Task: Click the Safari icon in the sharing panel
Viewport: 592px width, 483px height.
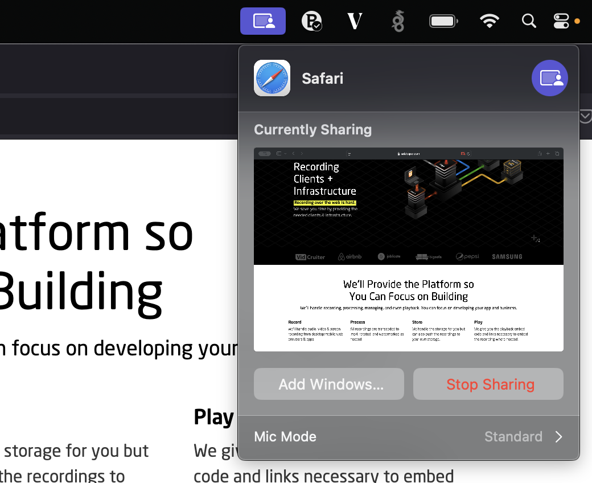Action: click(x=272, y=77)
